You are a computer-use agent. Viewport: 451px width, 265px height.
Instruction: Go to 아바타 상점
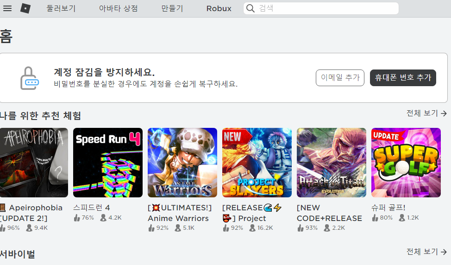coord(118,8)
